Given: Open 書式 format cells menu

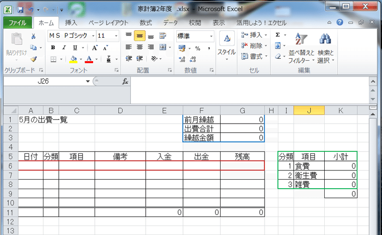Looking at the screenshot, I should click(x=254, y=56).
